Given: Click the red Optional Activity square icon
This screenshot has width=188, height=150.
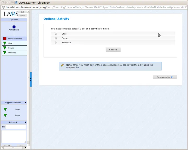Looking at the screenshot, I should click(x=5, y=39).
